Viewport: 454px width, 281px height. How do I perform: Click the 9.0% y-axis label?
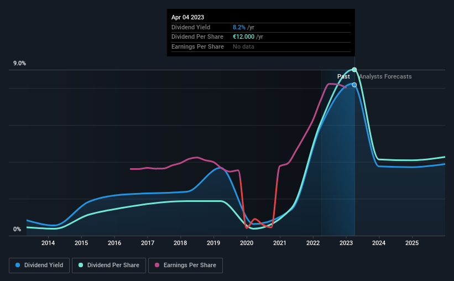(x=19, y=64)
